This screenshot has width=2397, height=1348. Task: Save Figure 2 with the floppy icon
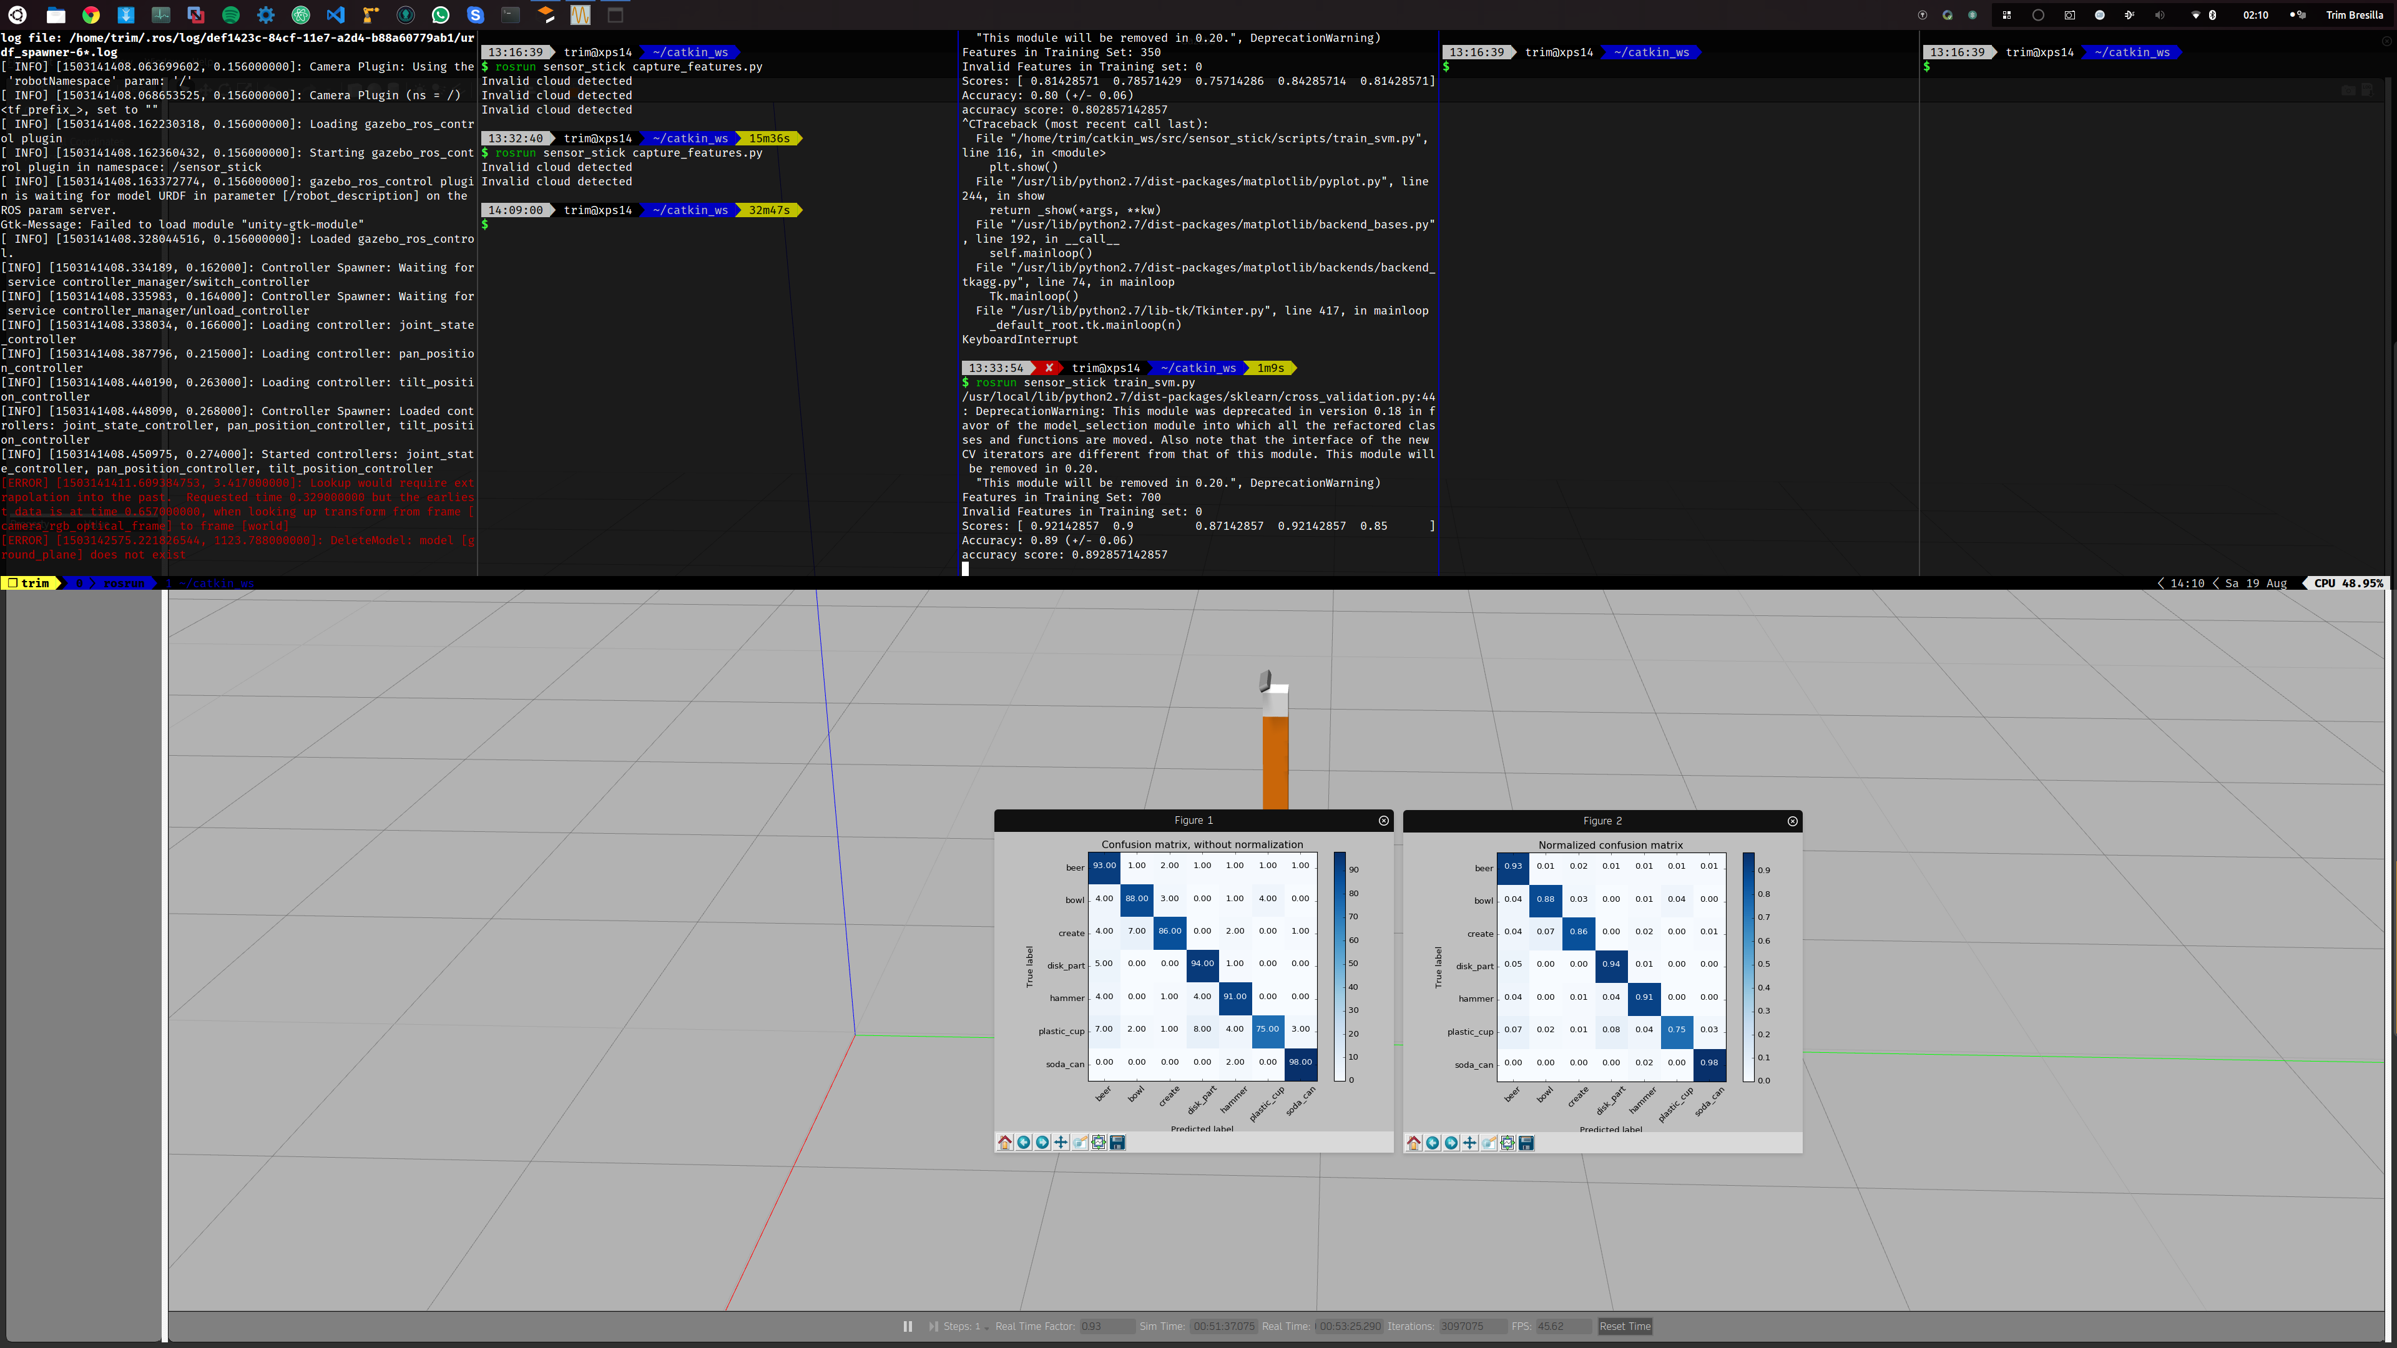coord(1526,1143)
